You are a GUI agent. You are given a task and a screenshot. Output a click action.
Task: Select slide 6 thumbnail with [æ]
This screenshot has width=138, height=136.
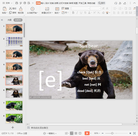14,93
